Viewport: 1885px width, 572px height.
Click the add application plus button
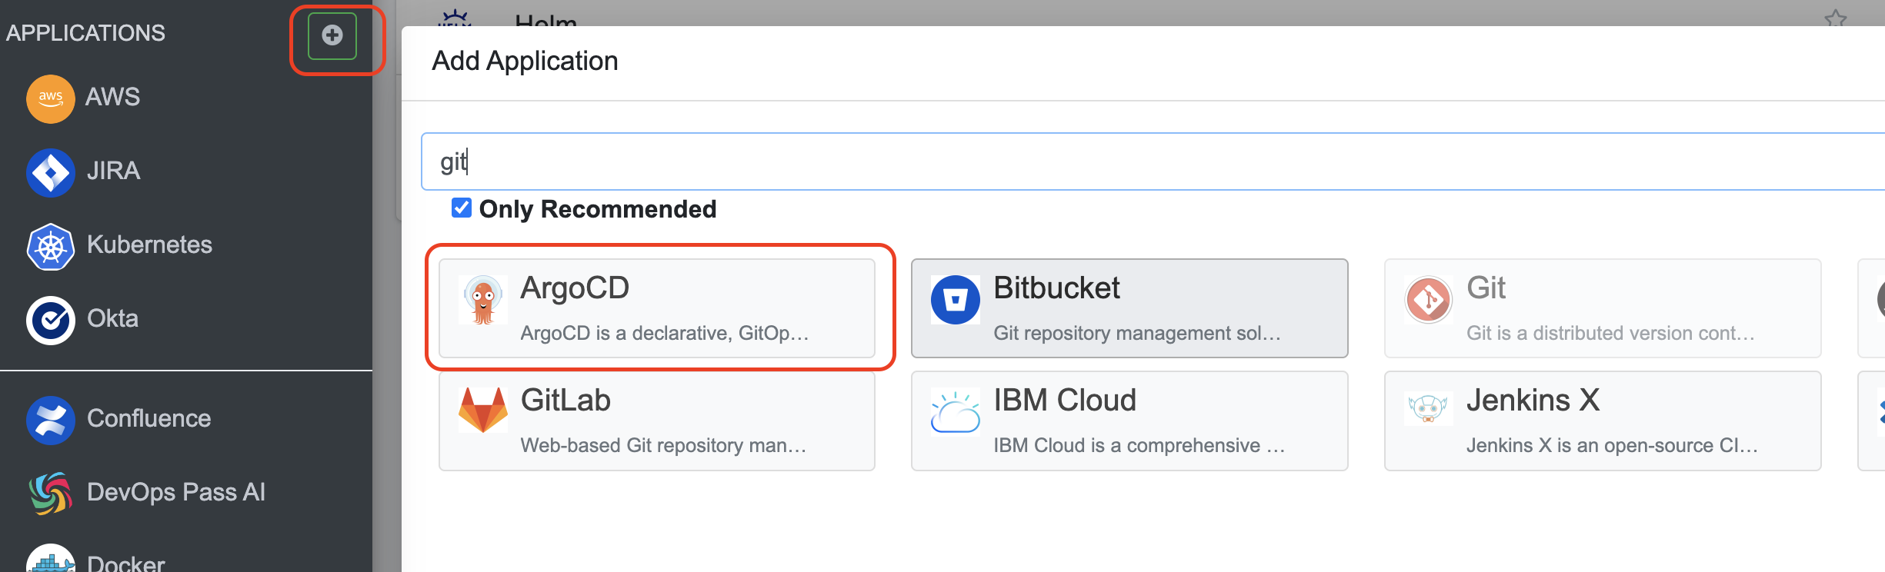point(332,35)
